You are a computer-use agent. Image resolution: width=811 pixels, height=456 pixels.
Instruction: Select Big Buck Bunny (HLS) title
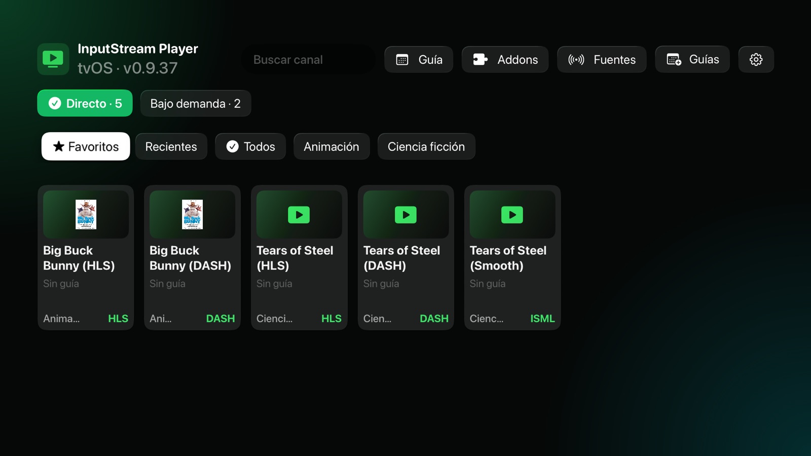tap(79, 258)
